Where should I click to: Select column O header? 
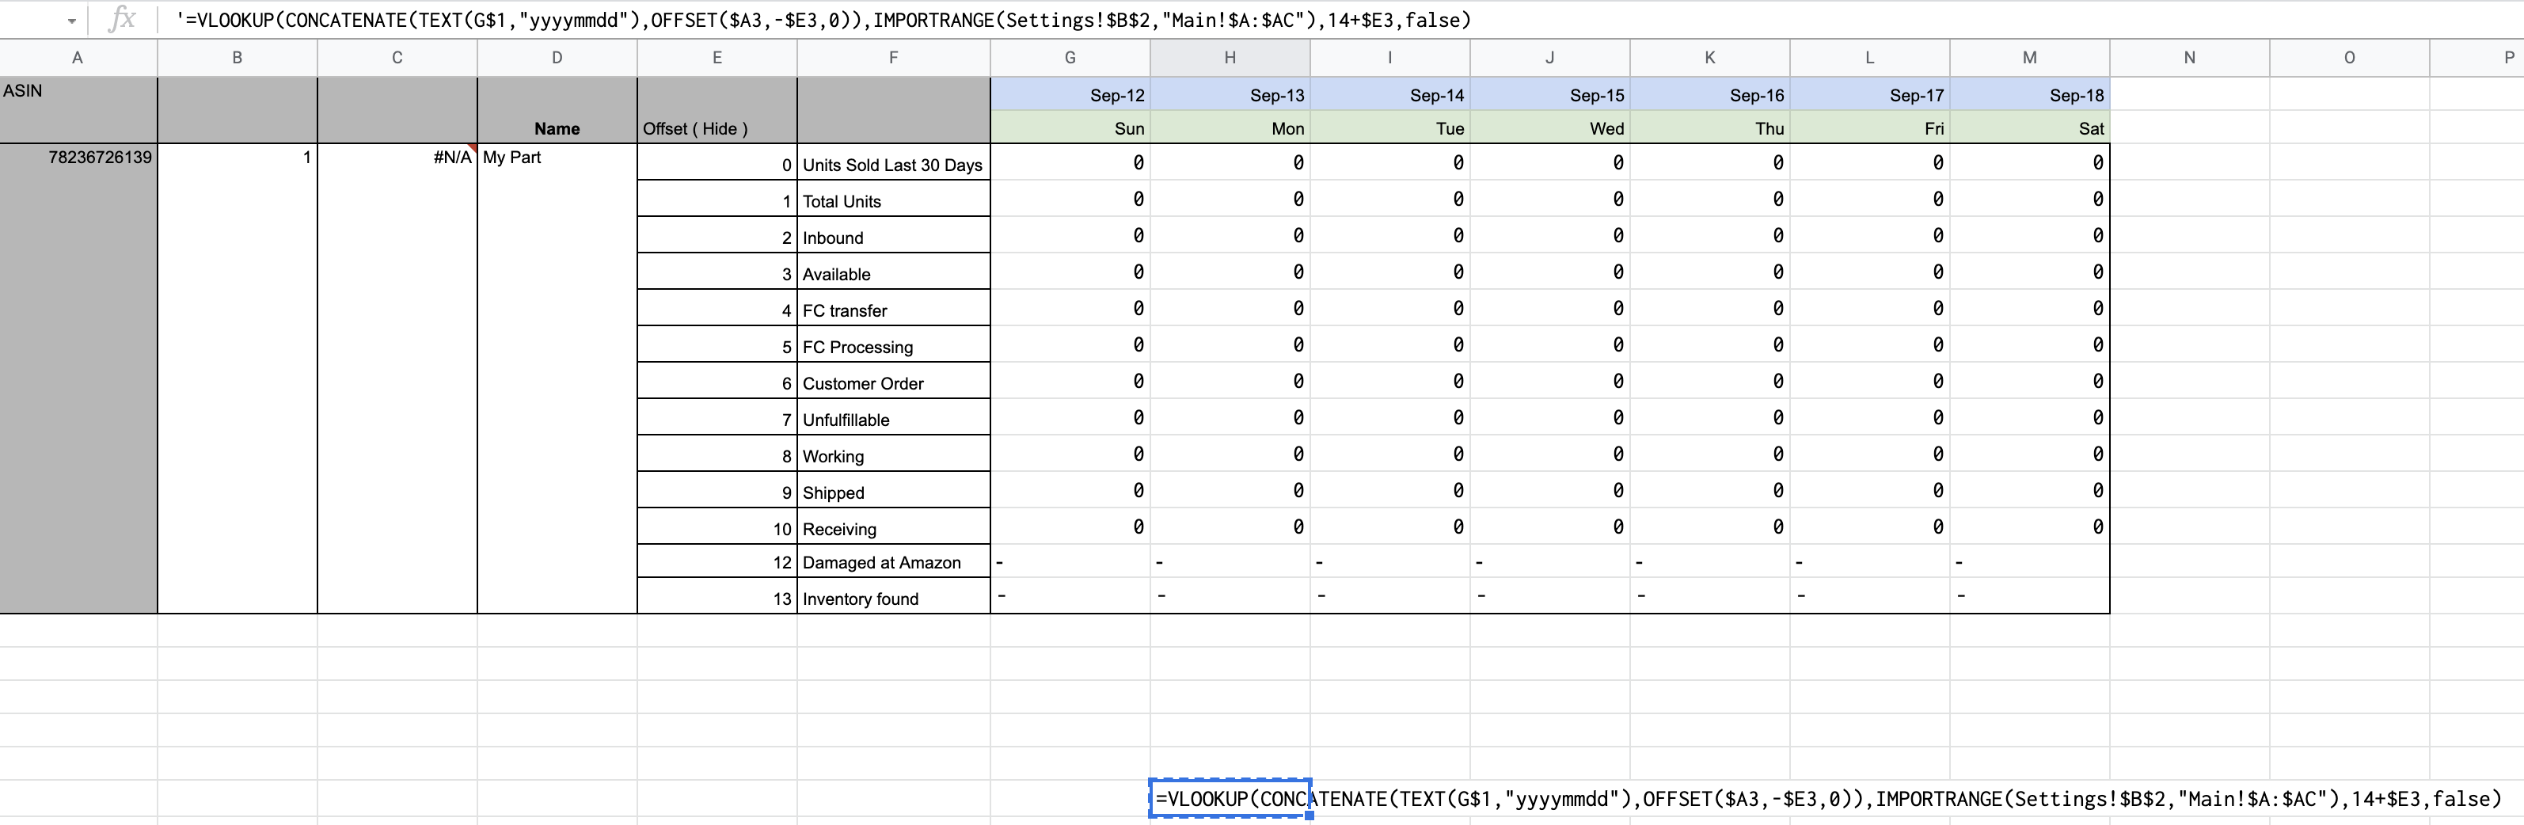2350,58
